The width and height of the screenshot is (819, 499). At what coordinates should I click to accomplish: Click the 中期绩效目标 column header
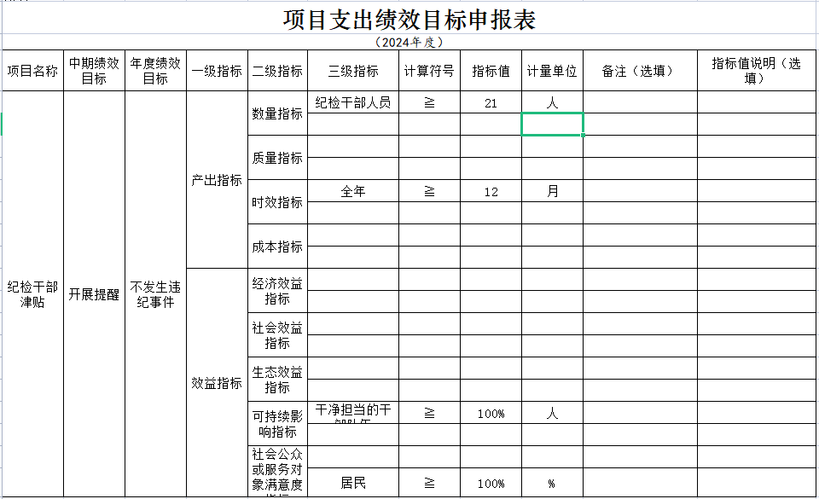(94, 71)
